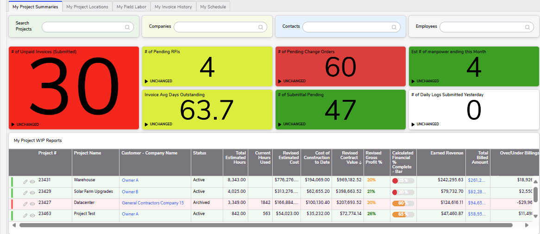This screenshot has height=234, width=540.
Task: Open the Pending Change Orders tile showing 60
Action: (x=340, y=67)
